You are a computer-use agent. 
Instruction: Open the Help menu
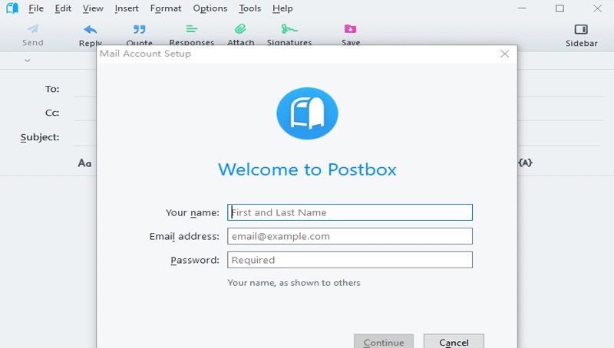pos(282,8)
